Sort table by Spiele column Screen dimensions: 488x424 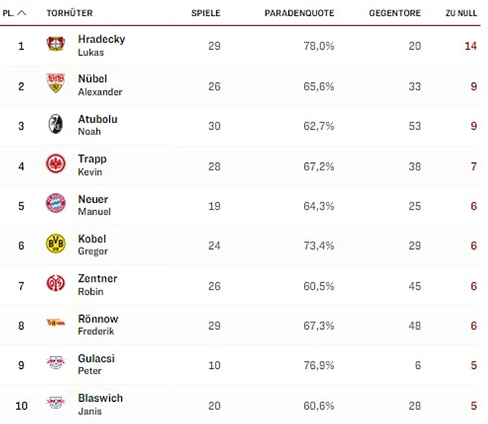[205, 13]
